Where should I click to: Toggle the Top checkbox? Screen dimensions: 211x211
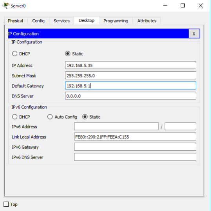pos(6,204)
